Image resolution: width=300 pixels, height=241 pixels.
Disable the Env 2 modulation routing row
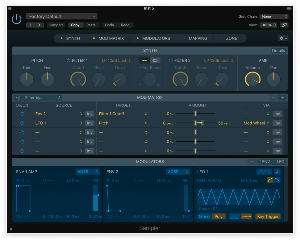point(22,114)
